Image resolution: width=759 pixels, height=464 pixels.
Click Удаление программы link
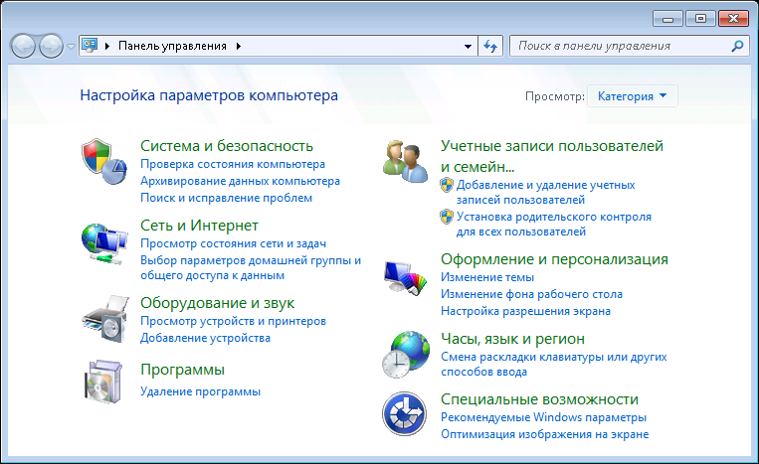(x=200, y=391)
